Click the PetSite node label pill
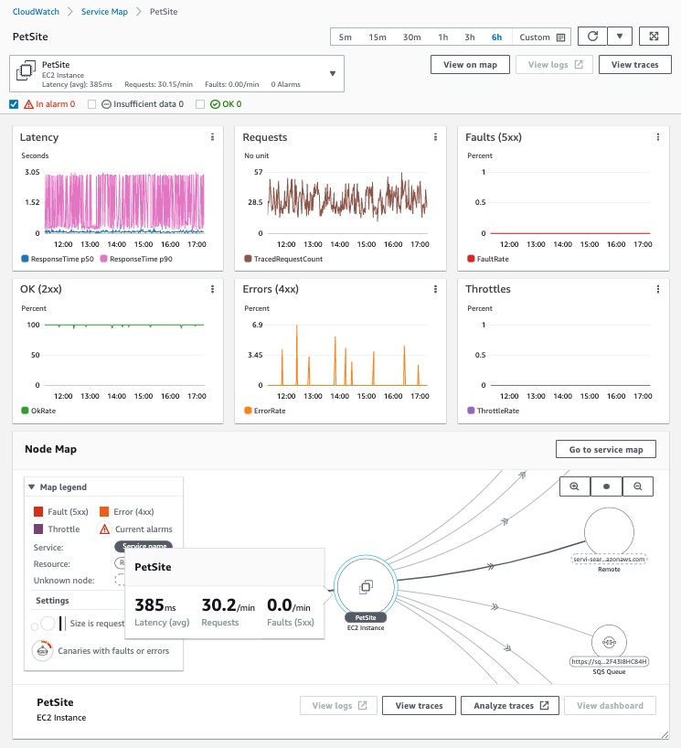The image size is (681, 748). point(366,617)
